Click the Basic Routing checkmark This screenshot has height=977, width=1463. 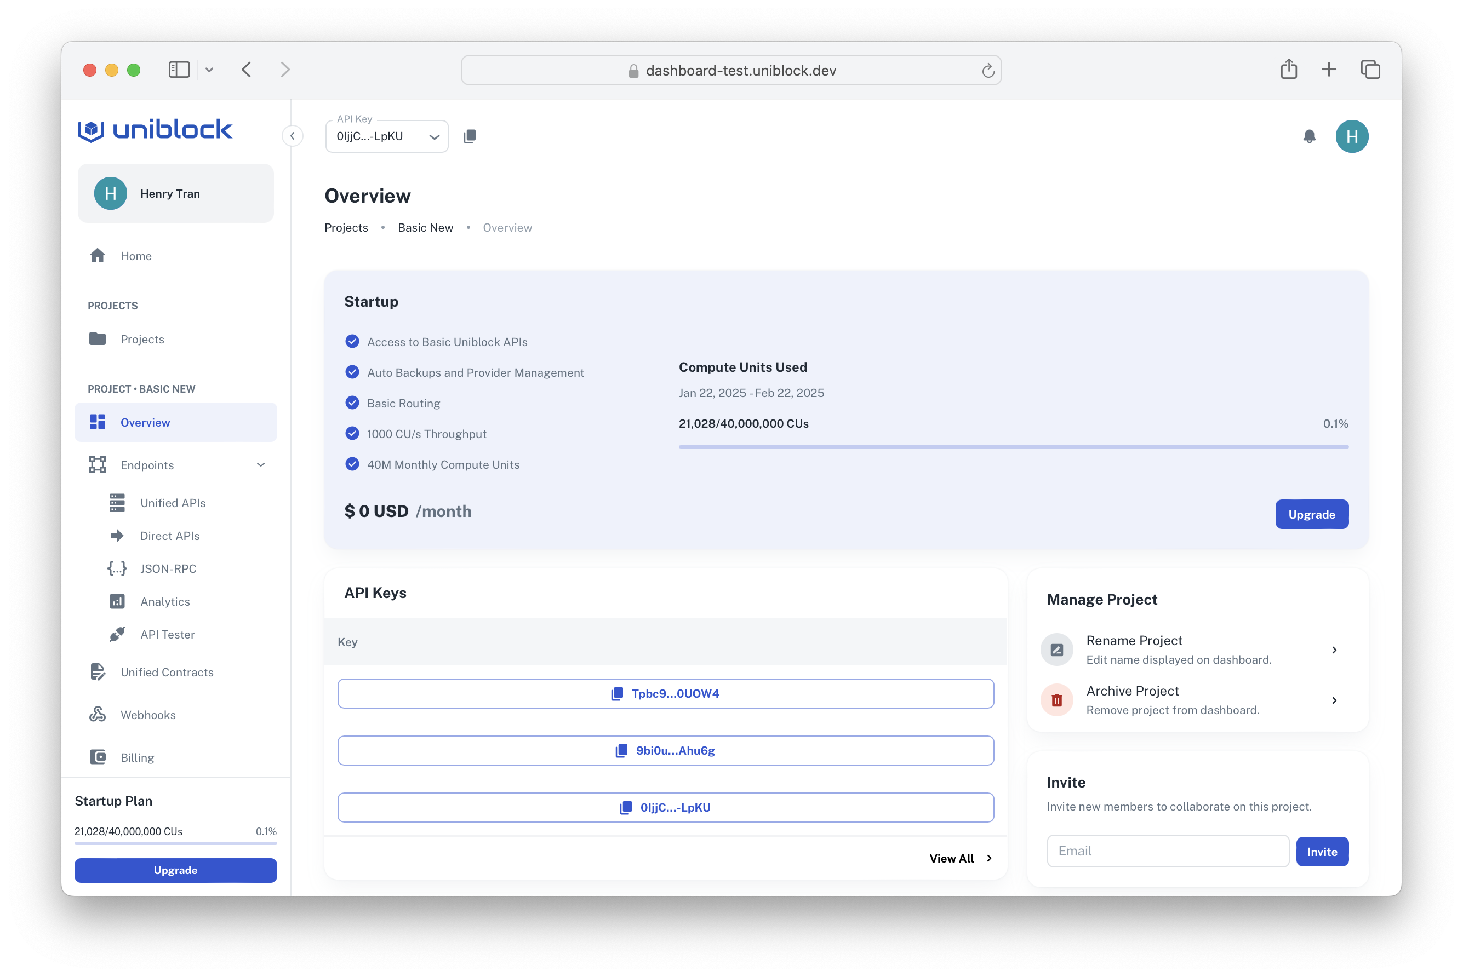pyautogui.click(x=352, y=403)
